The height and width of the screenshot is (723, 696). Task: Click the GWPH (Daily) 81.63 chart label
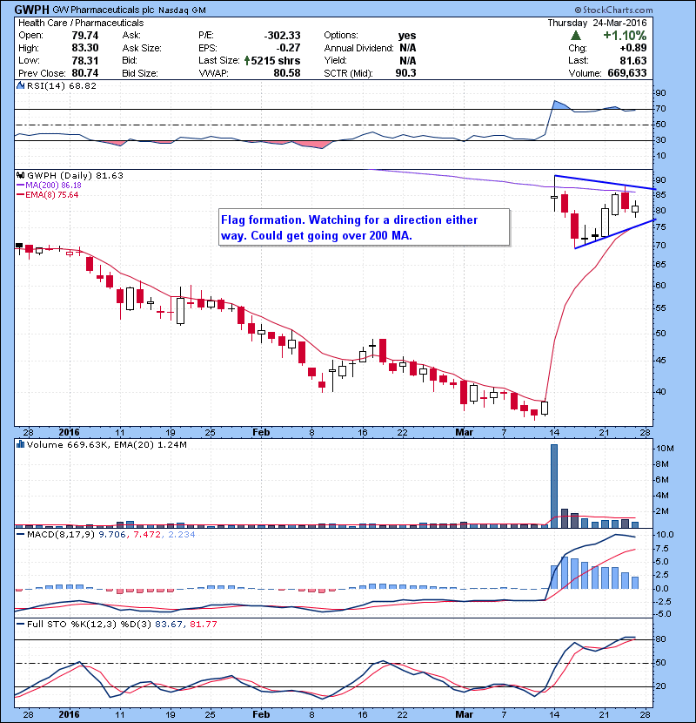75,176
